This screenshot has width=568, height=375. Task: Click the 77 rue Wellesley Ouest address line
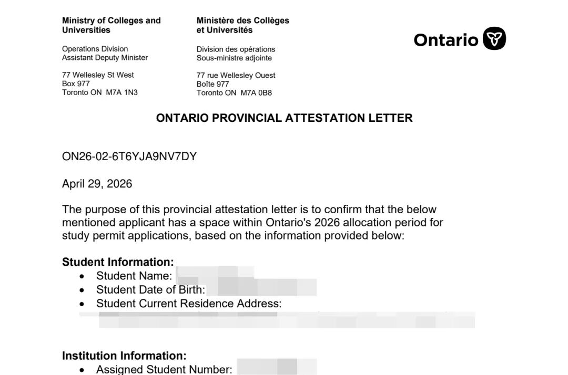[x=236, y=75]
